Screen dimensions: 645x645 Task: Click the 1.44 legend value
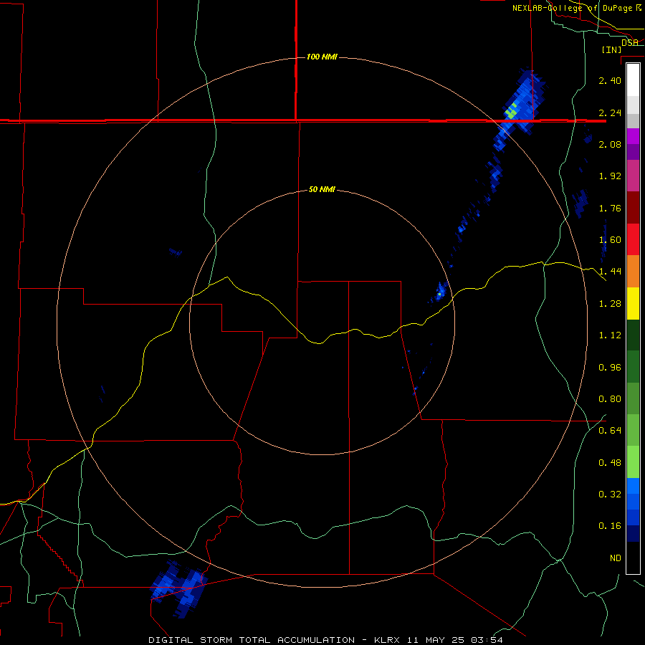(x=610, y=272)
